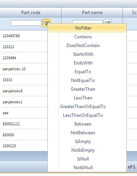Click the cell with code 820000
This screenshot has width=137, height=176.
(x=24, y=135)
